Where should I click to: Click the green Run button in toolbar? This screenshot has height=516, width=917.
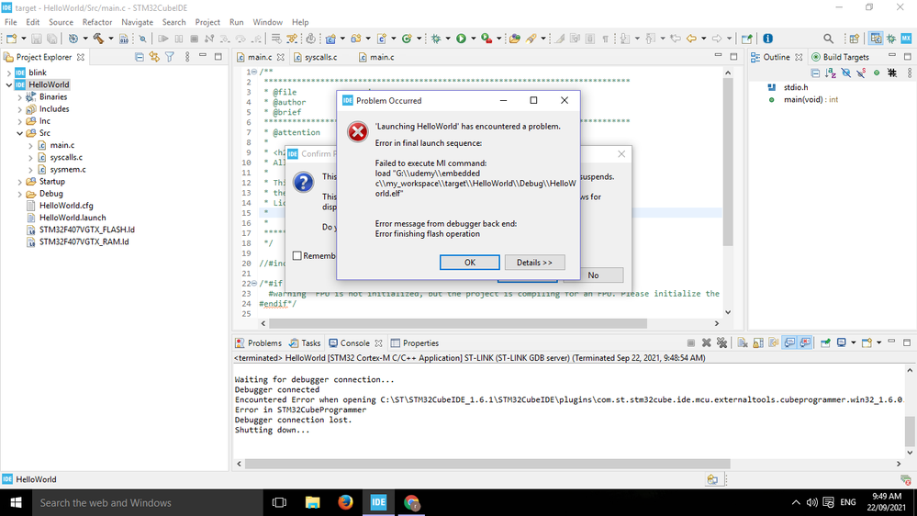461,39
